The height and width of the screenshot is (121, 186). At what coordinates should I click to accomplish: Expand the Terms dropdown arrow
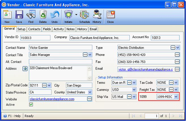[134, 83]
